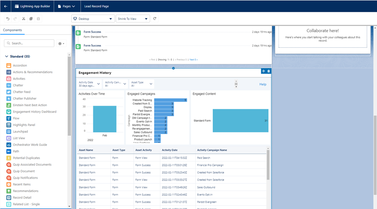The image size is (377, 209).
Task: Click the cut scissors icon
Action: [24, 19]
